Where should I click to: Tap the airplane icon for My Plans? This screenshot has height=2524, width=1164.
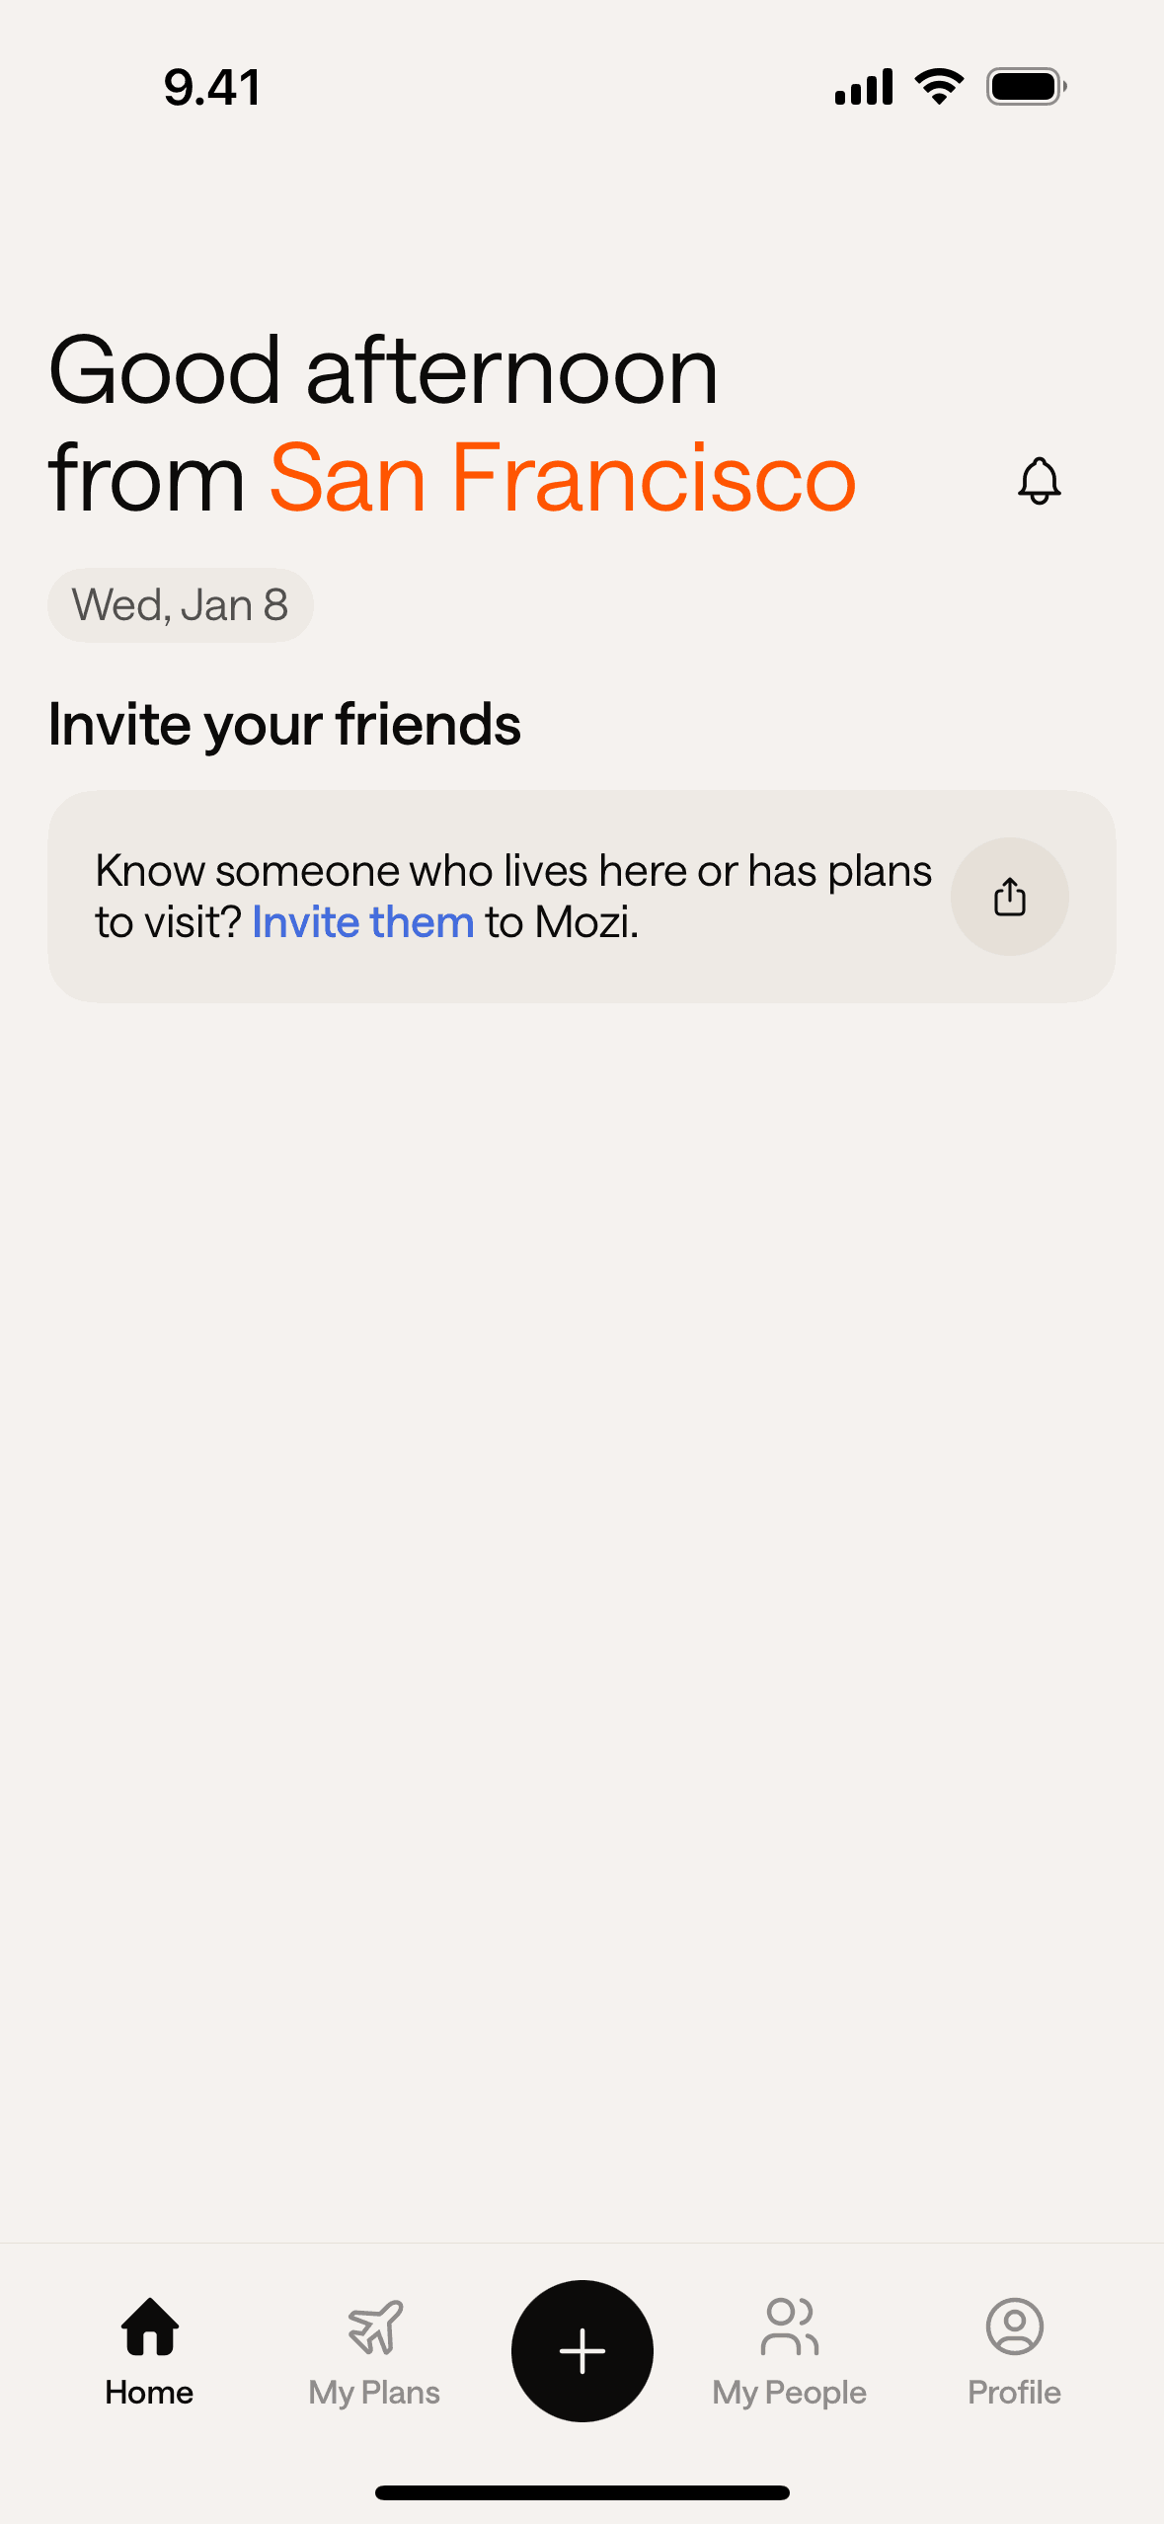(375, 2327)
